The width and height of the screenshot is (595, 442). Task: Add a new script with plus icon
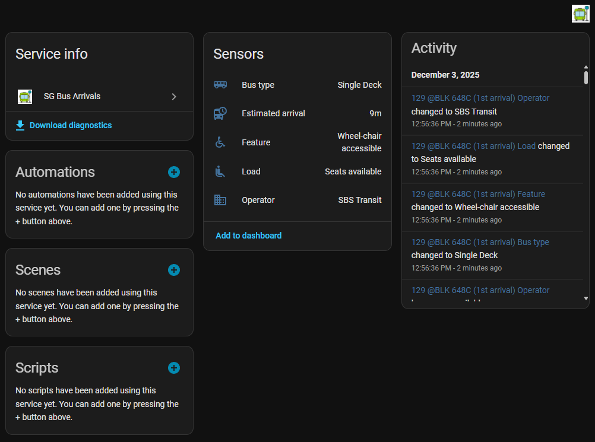click(x=174, y=368)
